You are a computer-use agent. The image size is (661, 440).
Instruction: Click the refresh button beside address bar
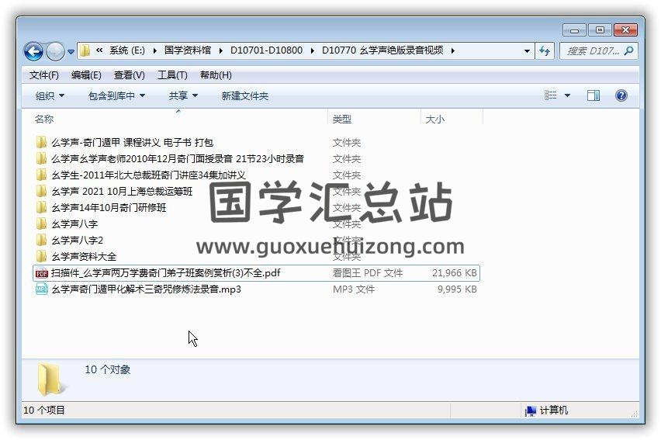pos(545,51)
